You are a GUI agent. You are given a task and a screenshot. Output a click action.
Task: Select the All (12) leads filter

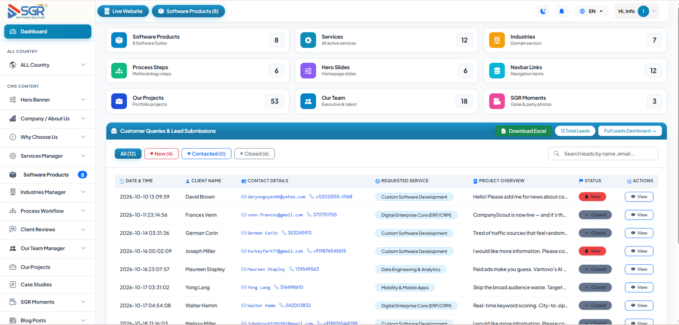click(x=128, y=154)
